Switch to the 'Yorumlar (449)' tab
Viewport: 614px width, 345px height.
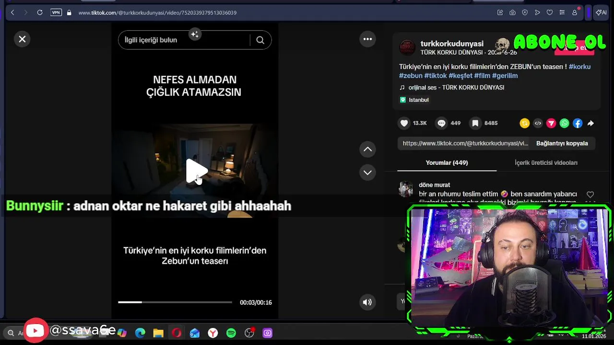pos(447,163)
